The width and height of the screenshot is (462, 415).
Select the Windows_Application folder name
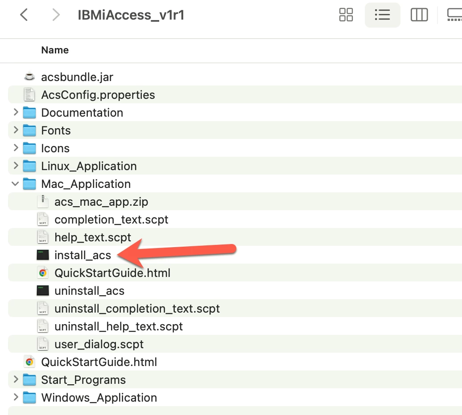pos(99,398)
